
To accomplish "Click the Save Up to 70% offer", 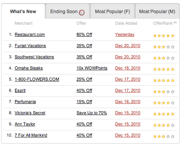I will (92, 113).
